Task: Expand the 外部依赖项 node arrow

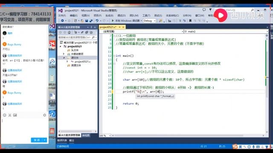Action: [64, 54]
